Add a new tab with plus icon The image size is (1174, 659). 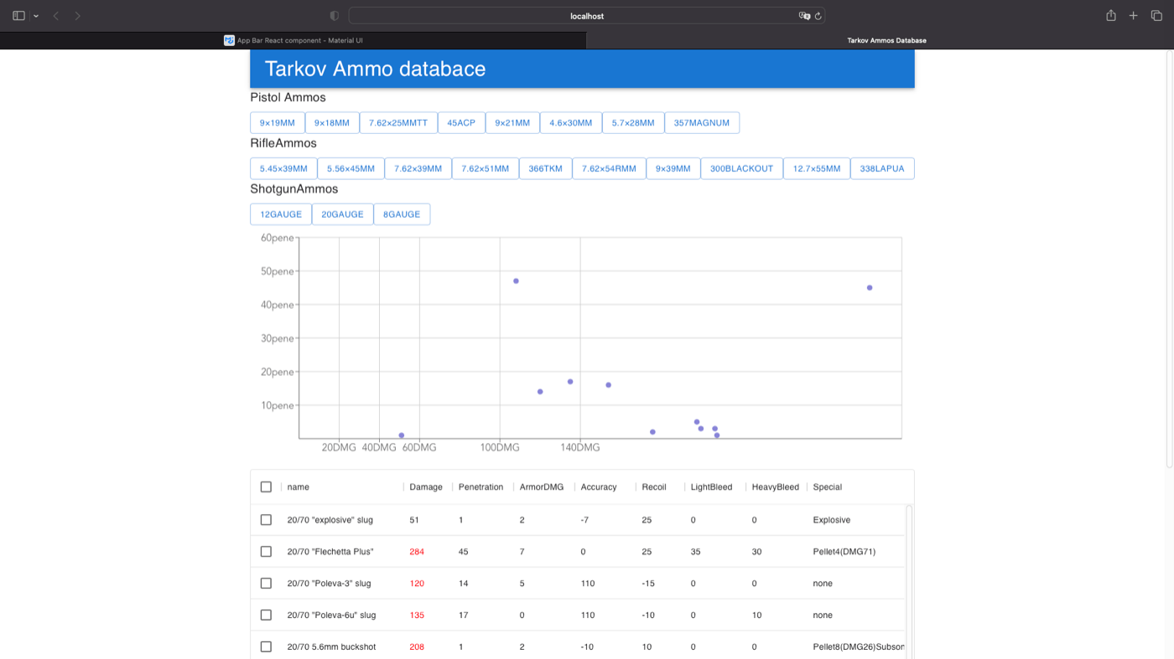point(1133,16)
